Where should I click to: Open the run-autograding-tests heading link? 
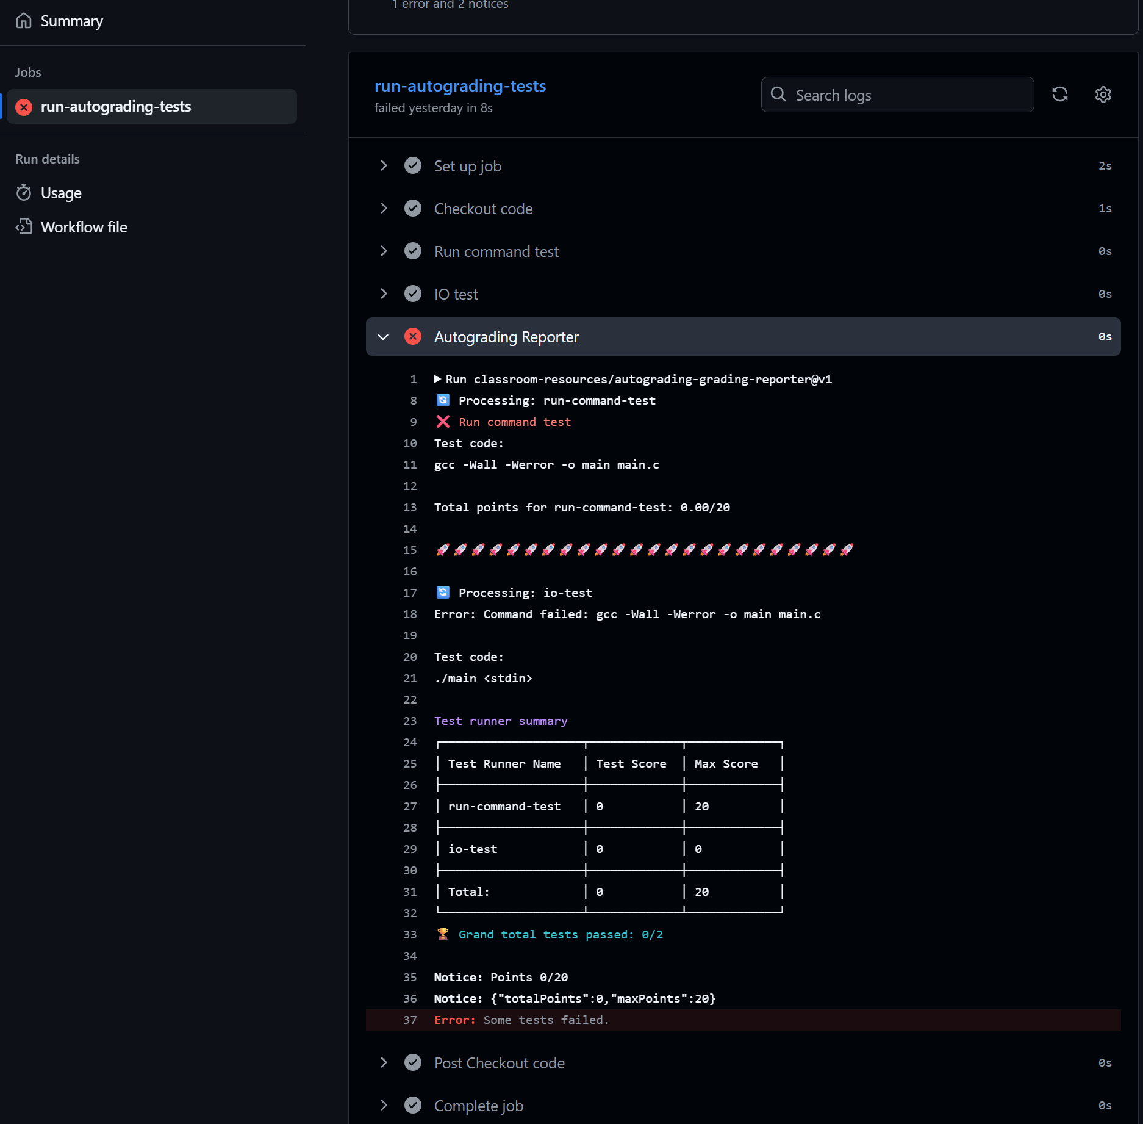click(460, 86)
